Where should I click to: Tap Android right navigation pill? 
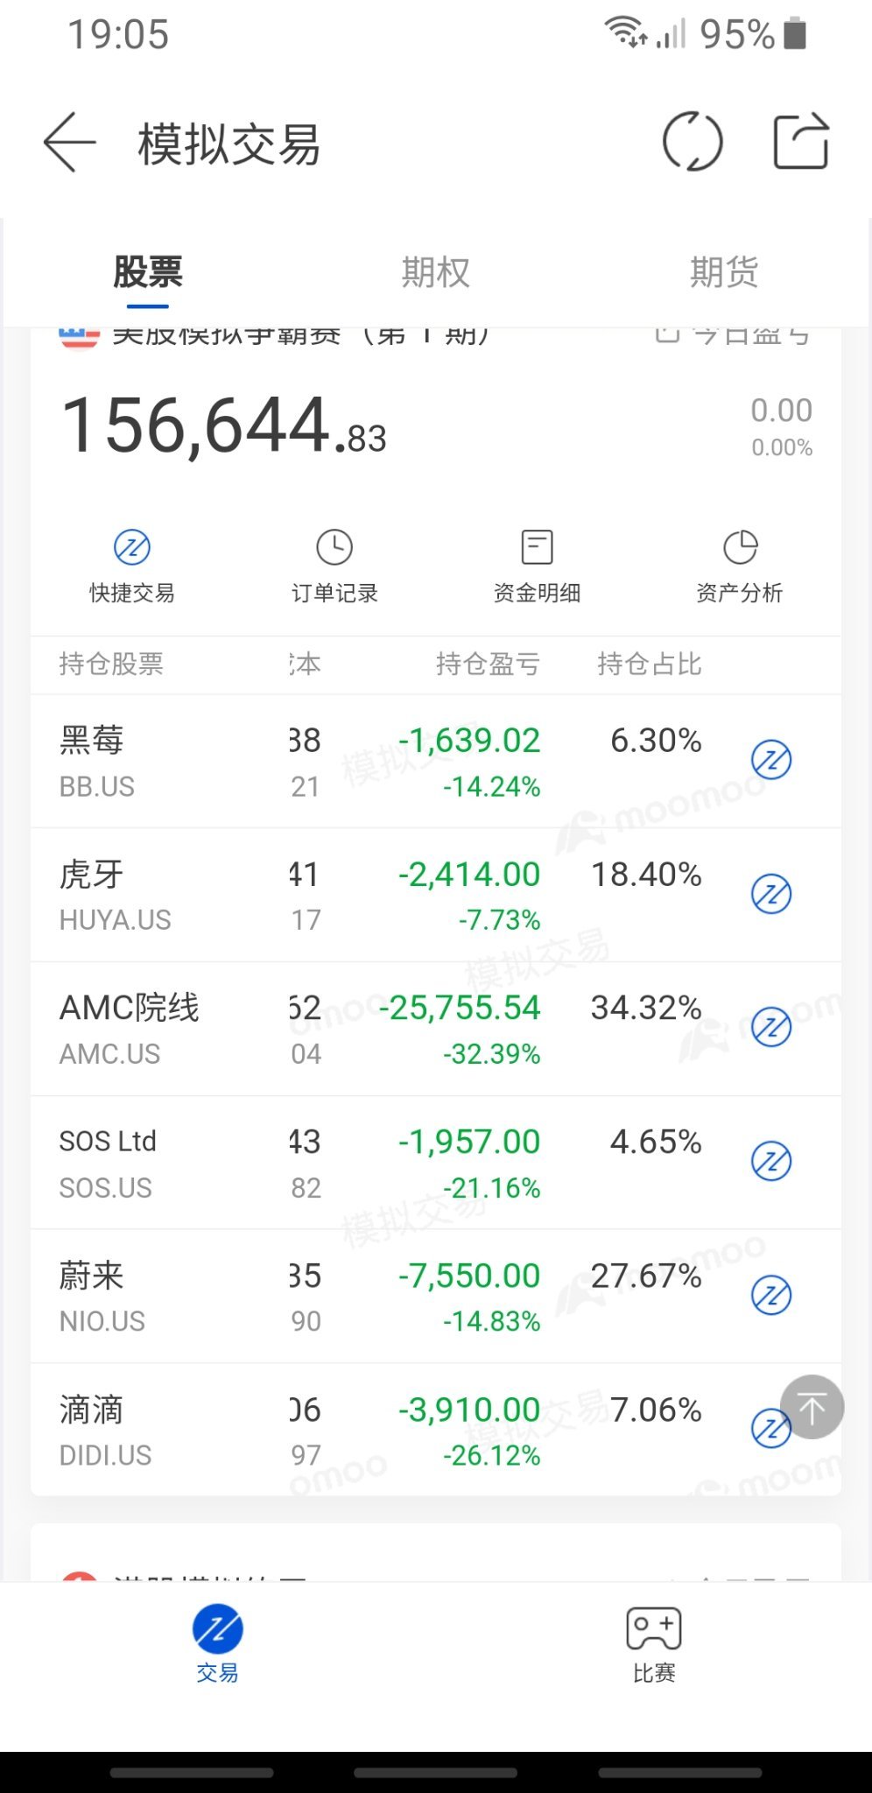pyautogui.click(x=679, y=1772)
